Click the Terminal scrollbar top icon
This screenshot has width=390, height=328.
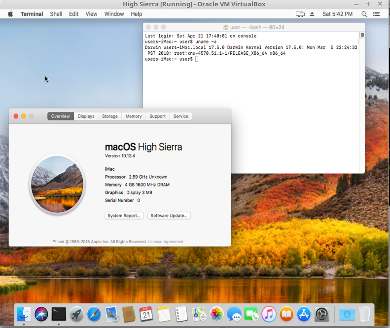[362, 36]
